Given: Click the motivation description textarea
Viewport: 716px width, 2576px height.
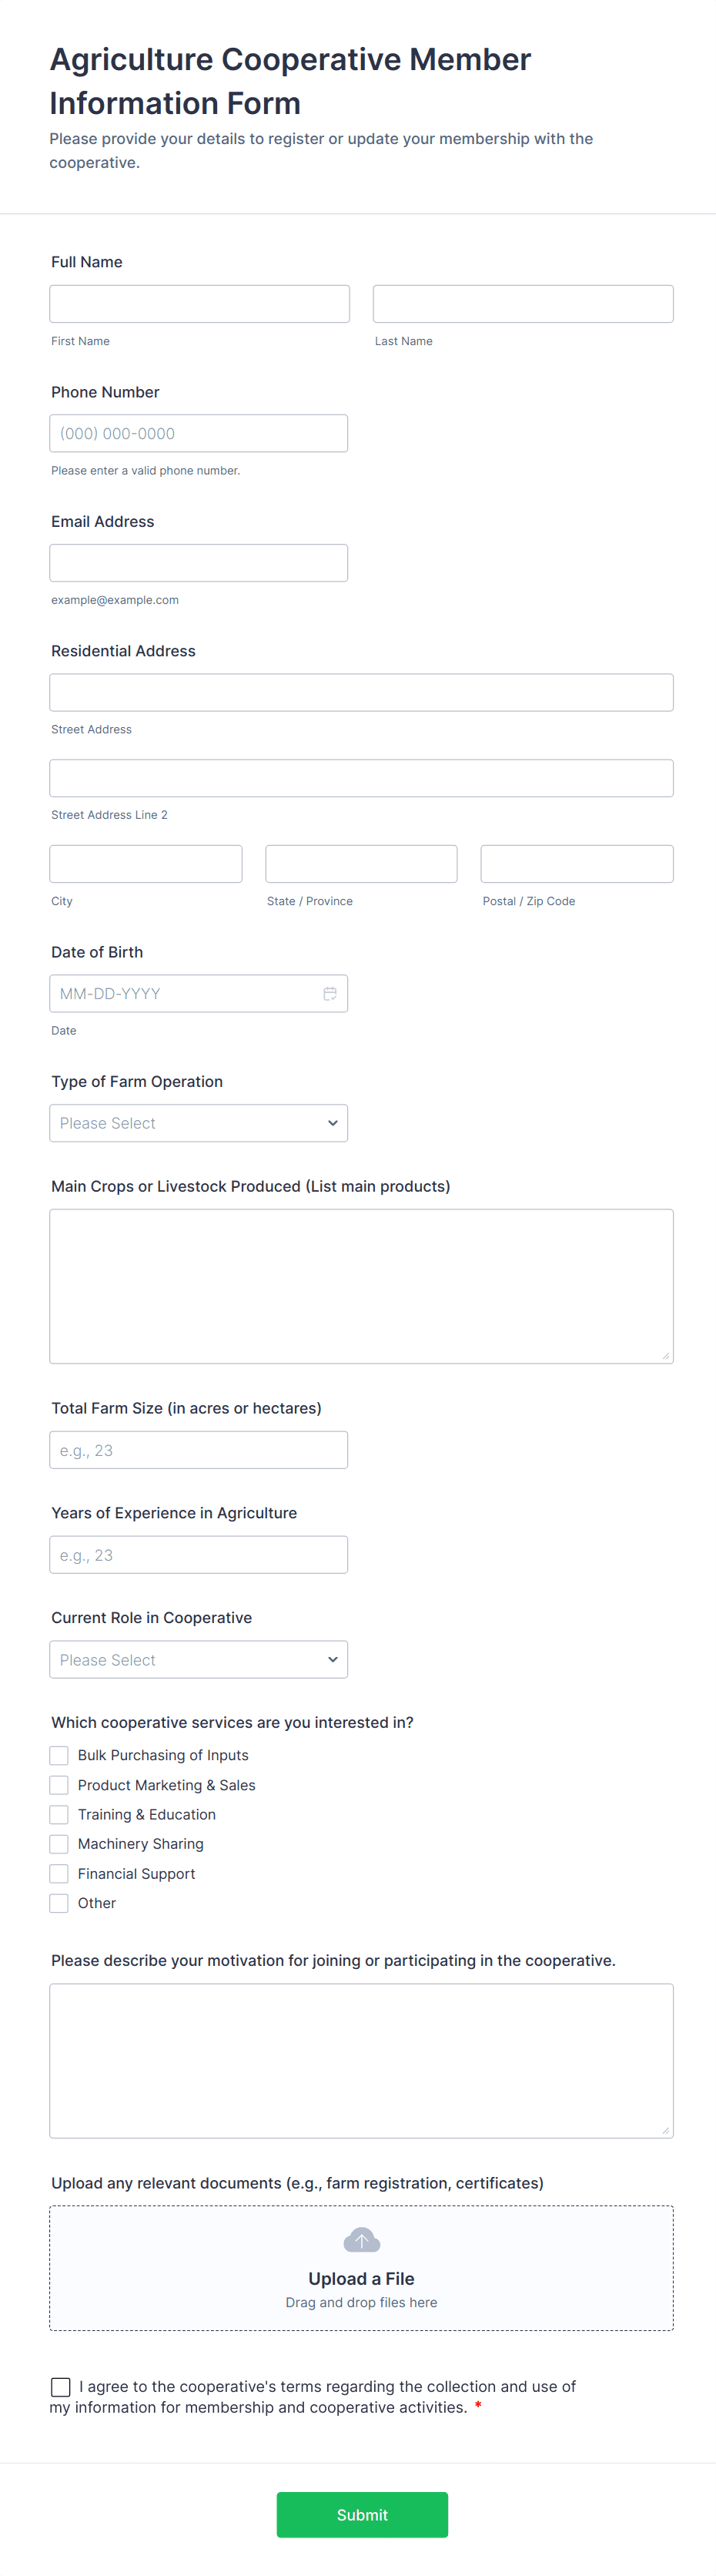Looking at the screenshot, I should pos(361,2060).
